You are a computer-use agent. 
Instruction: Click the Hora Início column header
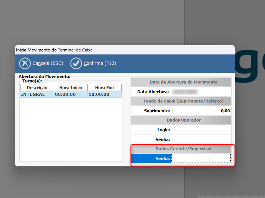tap(71, 88)
